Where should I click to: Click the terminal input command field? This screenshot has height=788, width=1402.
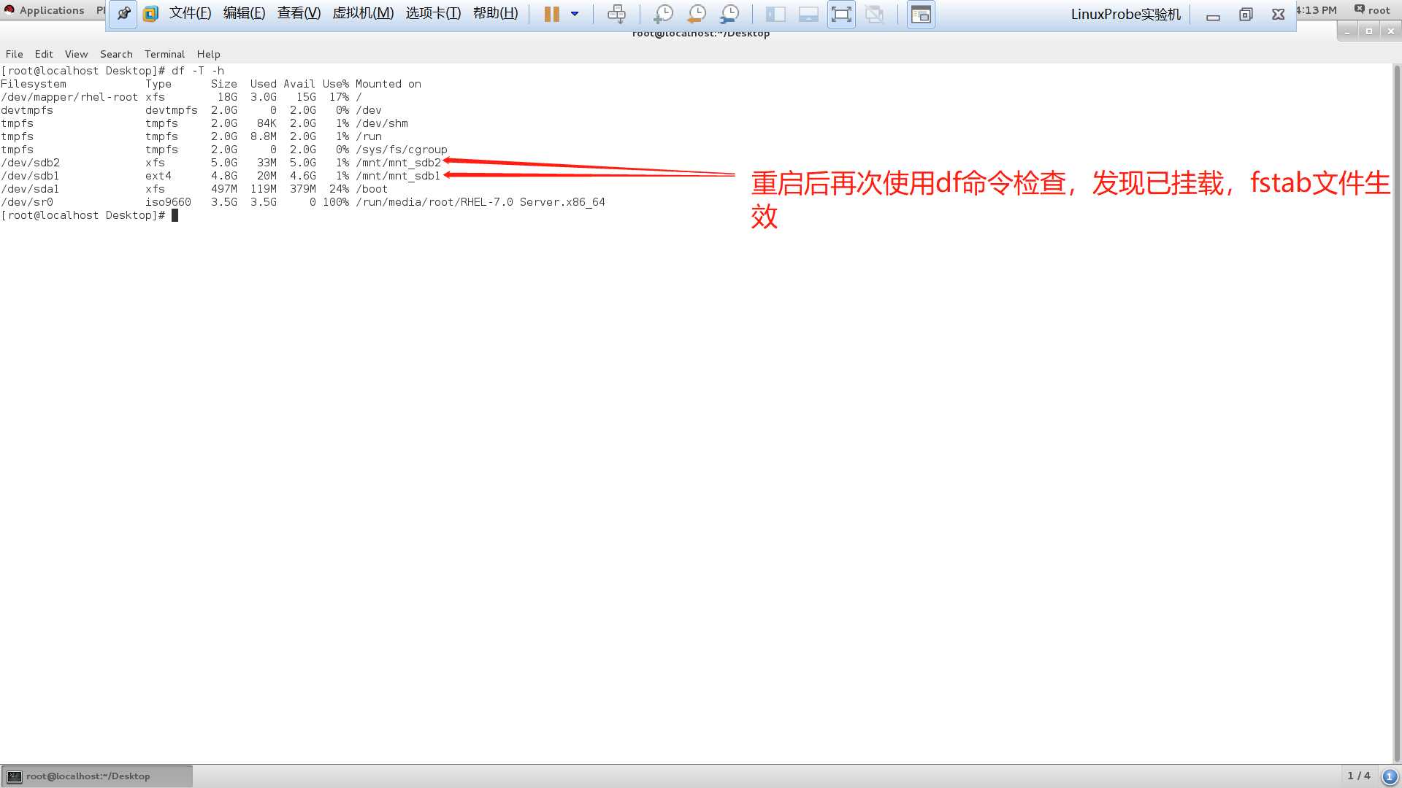(175, 215)
